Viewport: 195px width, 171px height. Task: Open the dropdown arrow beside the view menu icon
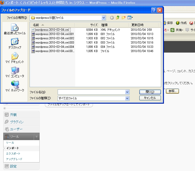pyautogui.click(x=132, y=18)
